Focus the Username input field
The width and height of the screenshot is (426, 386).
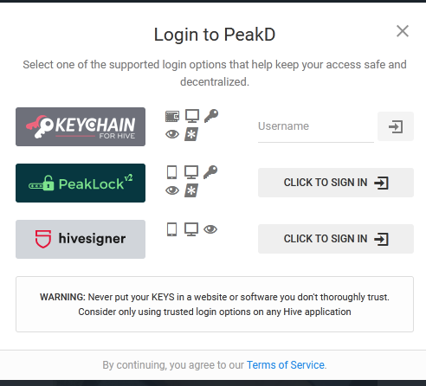tap(316, 126)
